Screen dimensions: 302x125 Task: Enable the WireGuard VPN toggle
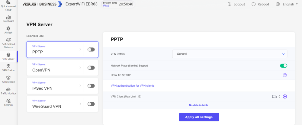point(91,104)
